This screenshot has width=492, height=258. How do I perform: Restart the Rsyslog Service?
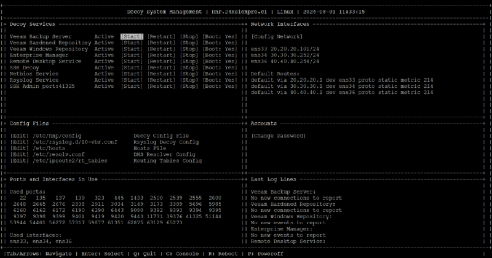click(161, 80)
